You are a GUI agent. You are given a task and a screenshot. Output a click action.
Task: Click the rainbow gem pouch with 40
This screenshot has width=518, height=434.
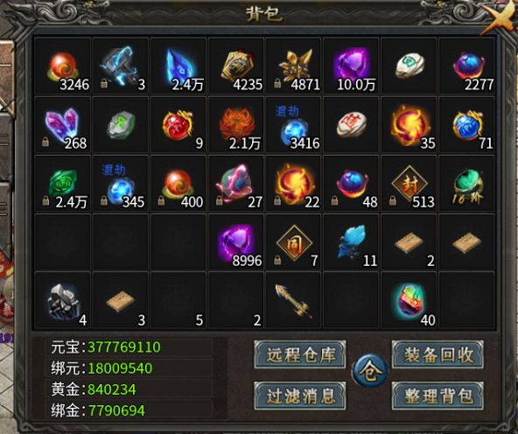click(x=409, y=301)
